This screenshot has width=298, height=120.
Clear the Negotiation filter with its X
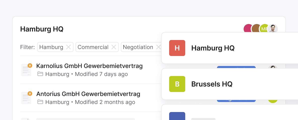[158, 47]
